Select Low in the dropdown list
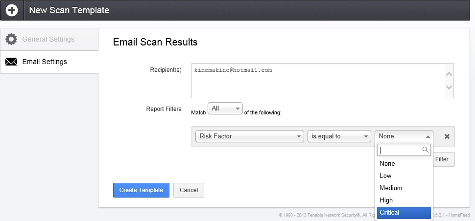The height and width of the screenshot is (221, 475). pos(404,176)
